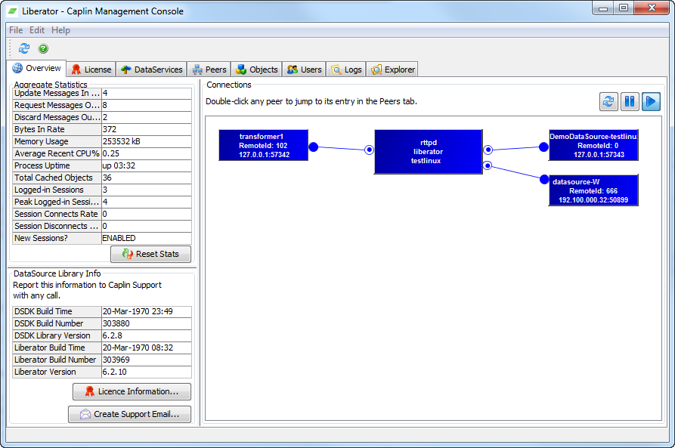Click the Process Uptime row label
This screenshot has height=448, width=675.
(x=57, y=165)
